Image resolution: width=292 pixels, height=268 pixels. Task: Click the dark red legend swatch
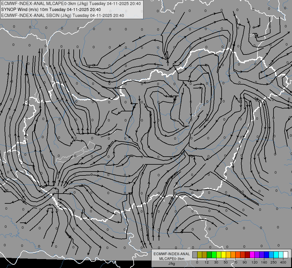[247, 255]
